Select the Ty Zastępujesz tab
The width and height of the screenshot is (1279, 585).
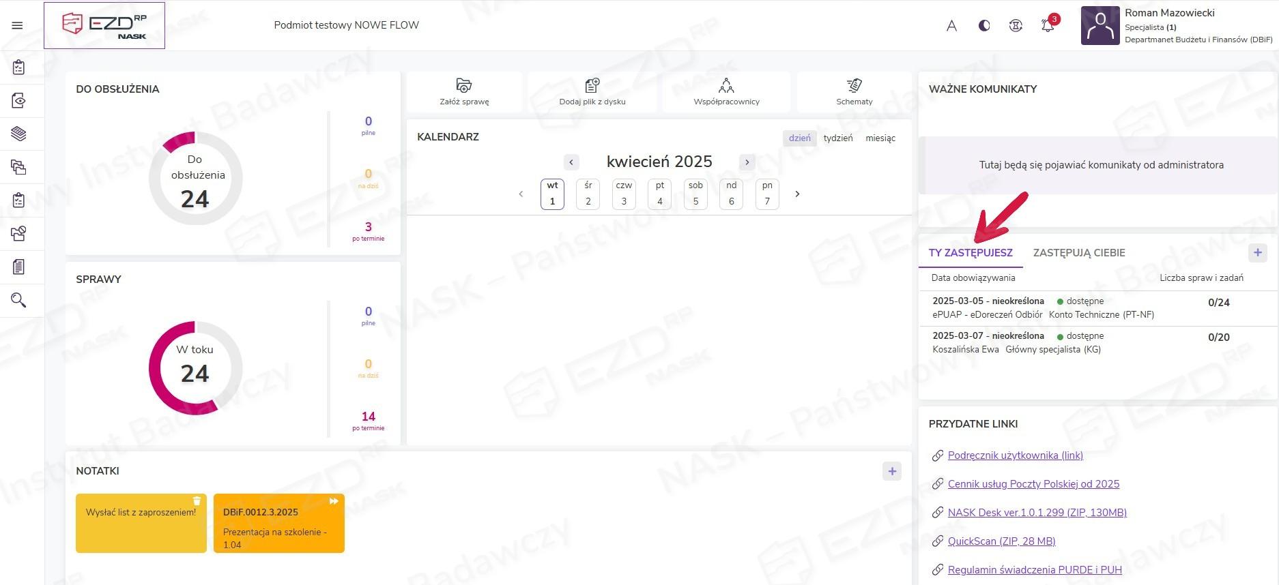(970, 253)
